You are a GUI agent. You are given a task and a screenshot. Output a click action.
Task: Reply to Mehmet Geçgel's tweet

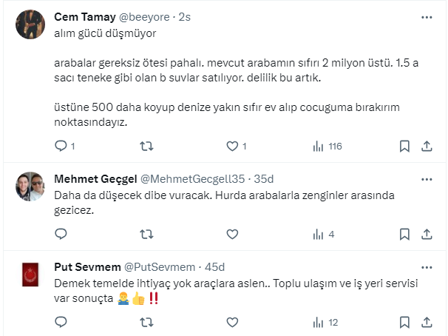click(61, 235)
